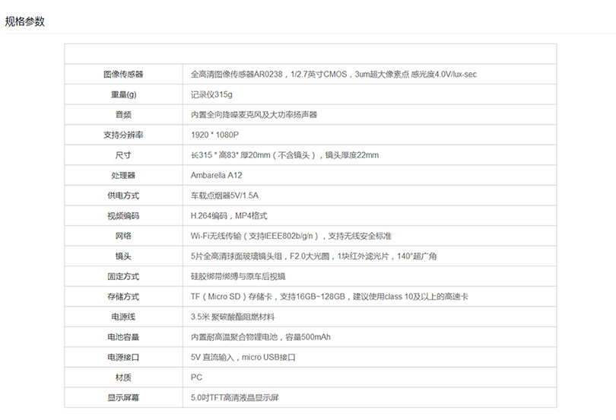Click the 容量500mAh battery value

click(260, 337)
